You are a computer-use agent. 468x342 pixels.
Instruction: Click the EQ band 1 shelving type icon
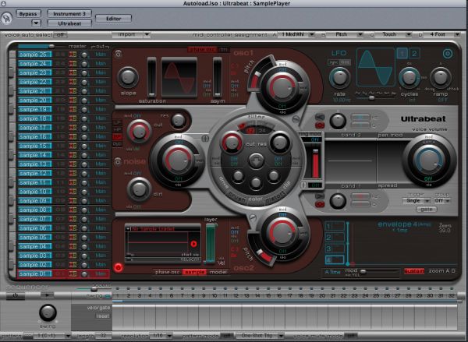point(320,196)
